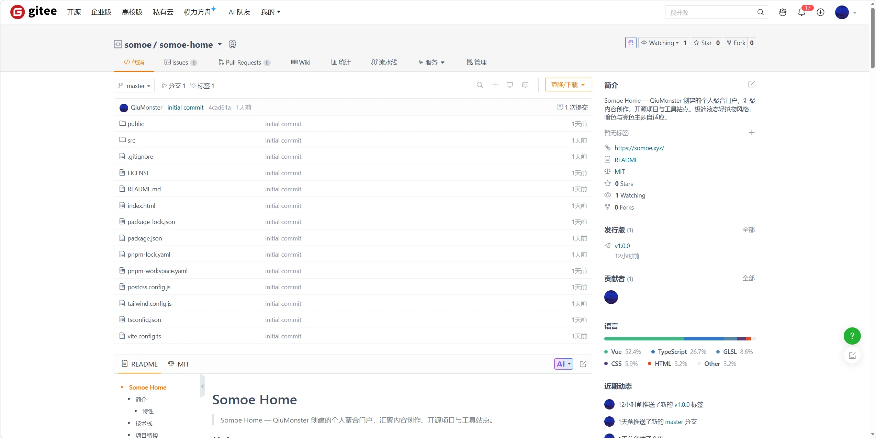
Task: Click the Gitee logo
Action: [x=33, y=12]
